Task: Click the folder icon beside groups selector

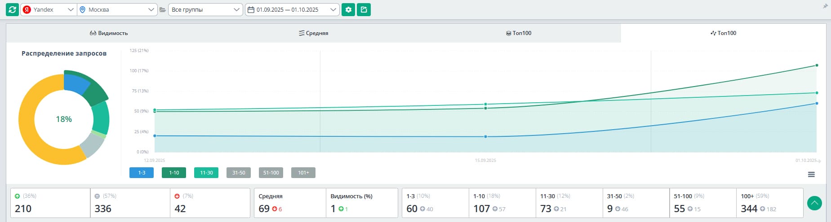Action: (163, 9)
